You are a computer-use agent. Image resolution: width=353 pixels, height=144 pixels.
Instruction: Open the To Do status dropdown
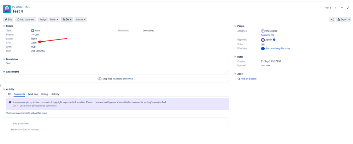(x=67, y=19)
